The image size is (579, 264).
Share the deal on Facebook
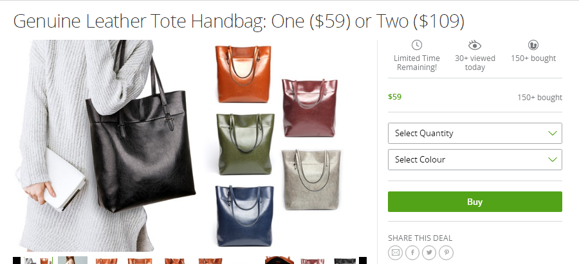412,253
